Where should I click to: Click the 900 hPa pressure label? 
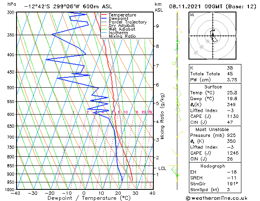(x=12, y=174)
